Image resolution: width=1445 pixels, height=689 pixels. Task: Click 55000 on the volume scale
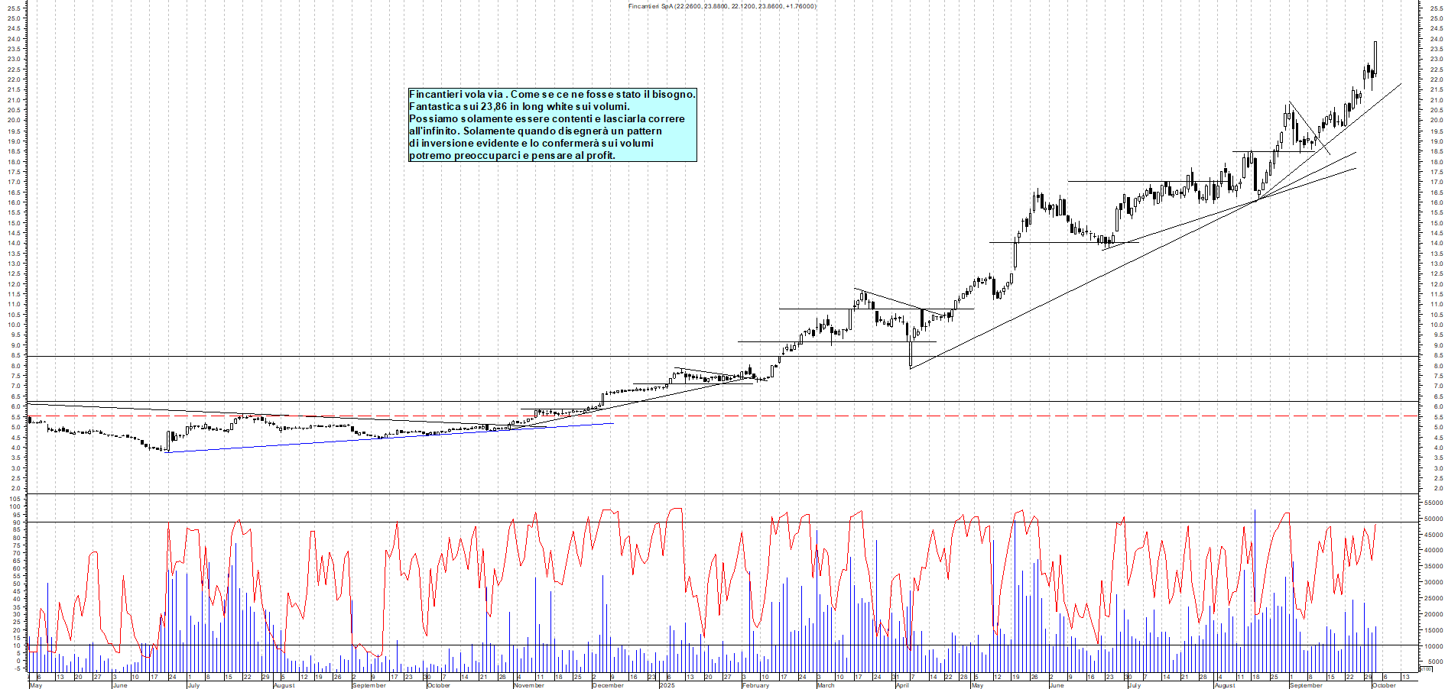point(1433,503)
